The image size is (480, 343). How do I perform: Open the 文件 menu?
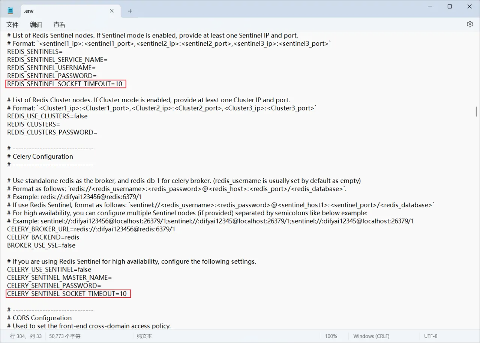[x=12, y=25]
